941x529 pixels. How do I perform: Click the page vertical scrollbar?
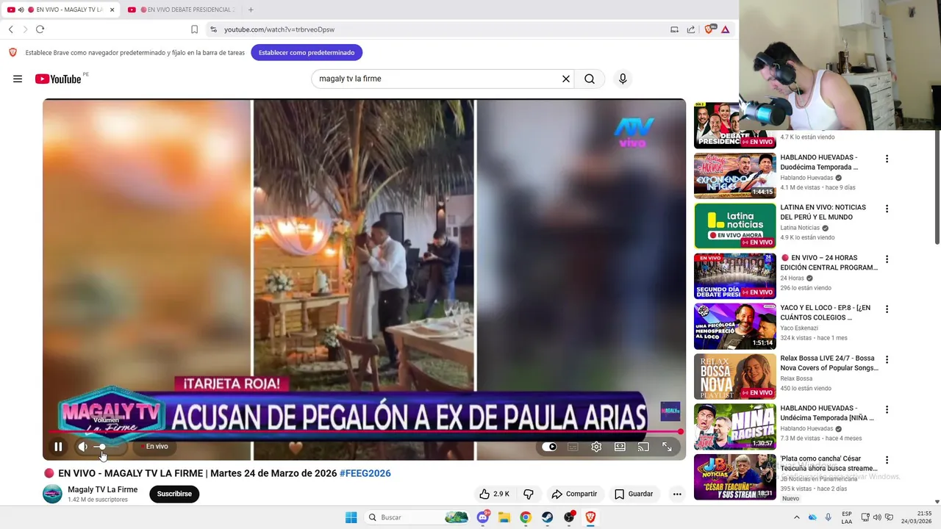coord(937,187)
